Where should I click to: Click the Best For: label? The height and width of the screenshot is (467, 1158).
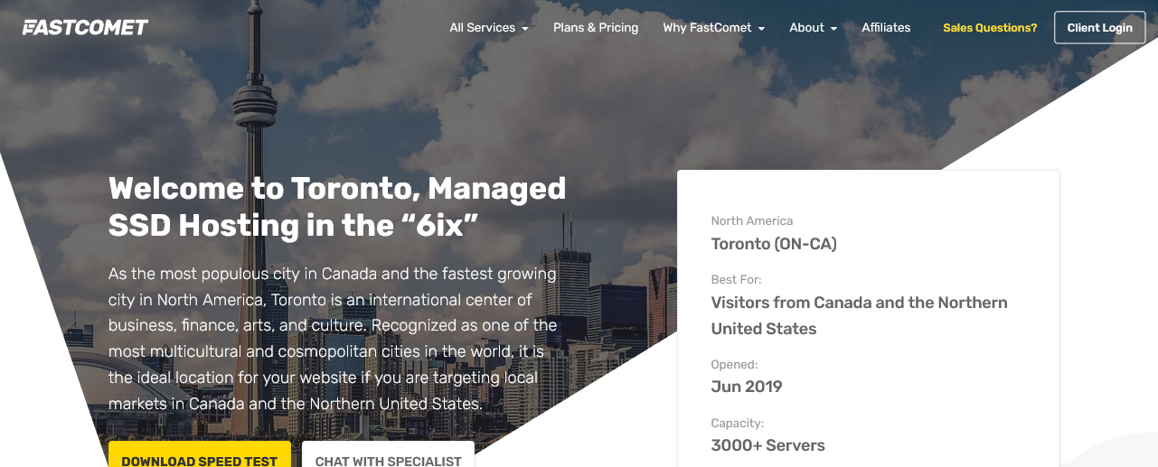coord(736,279)
